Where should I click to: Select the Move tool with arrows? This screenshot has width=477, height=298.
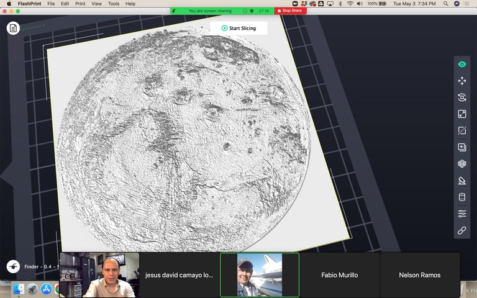coord(462,81)
